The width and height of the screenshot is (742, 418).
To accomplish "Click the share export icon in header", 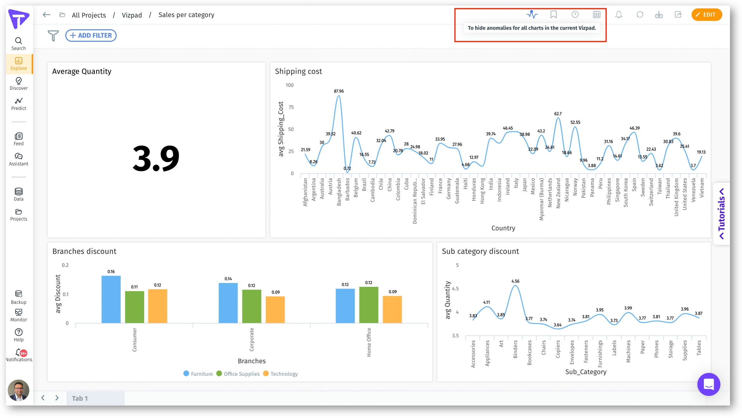I will tap(678, 14).
